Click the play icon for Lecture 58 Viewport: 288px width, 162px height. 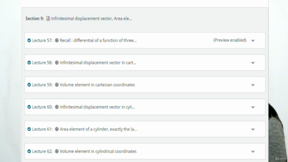point(57,63)
